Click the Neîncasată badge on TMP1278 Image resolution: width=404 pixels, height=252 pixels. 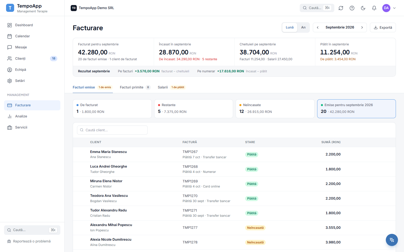[255, 242]
